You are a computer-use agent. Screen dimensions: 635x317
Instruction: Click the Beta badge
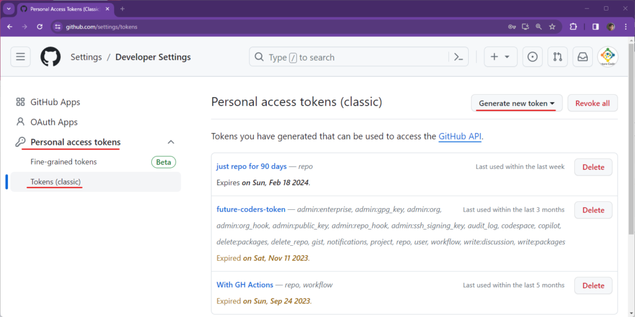[164, 162]
